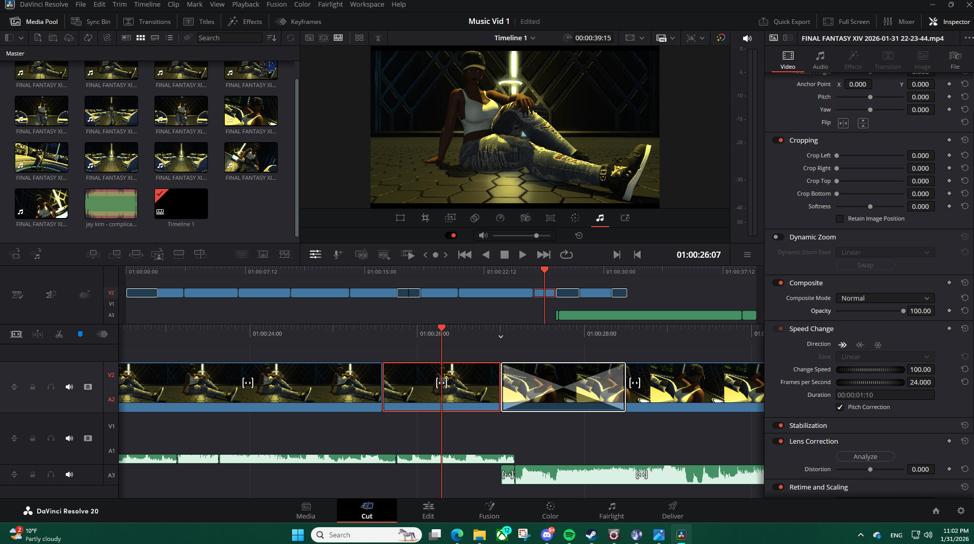Expand the media pool panel layout dropdown

point(21,38)
